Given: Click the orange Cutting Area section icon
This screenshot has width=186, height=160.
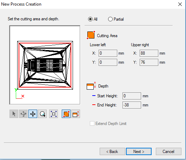Looking at the screenshot, I should [91, 35].
